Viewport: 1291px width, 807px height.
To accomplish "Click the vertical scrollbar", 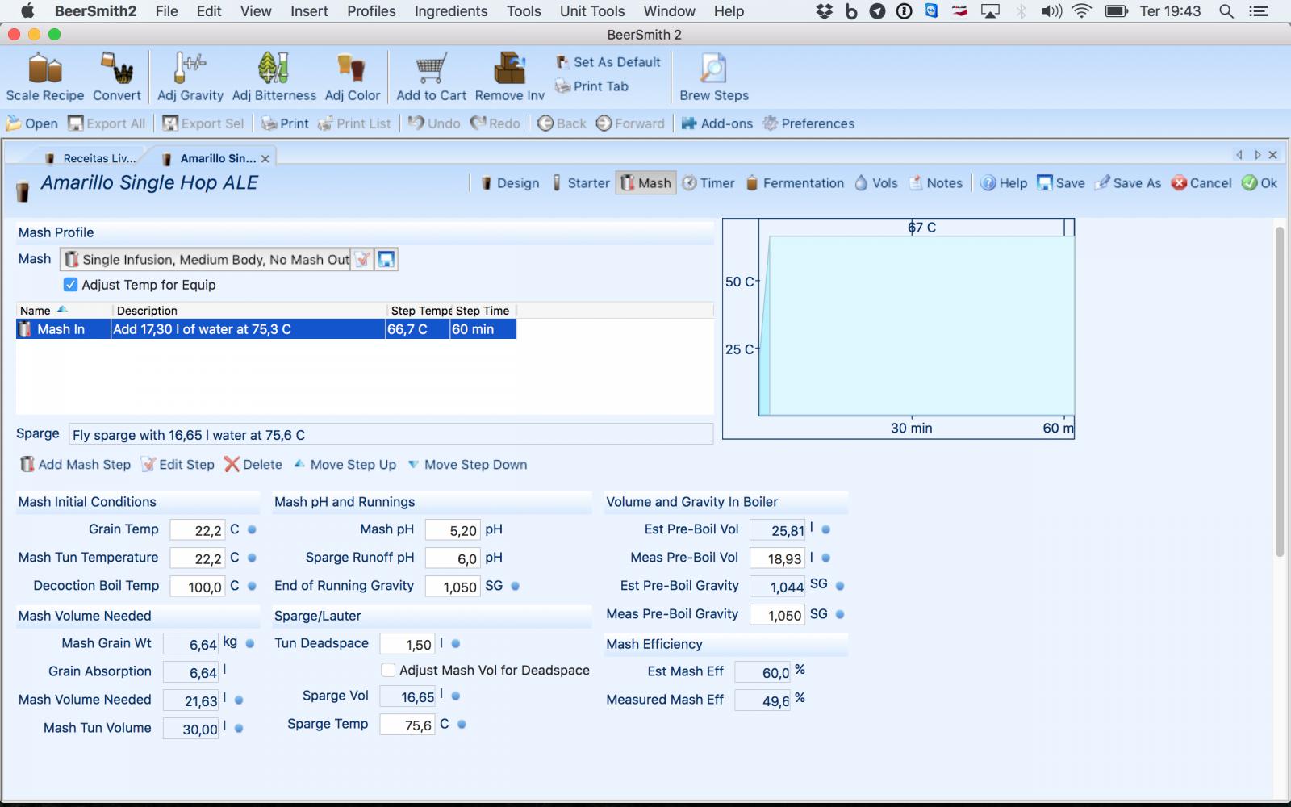I will coord(1279,392).
